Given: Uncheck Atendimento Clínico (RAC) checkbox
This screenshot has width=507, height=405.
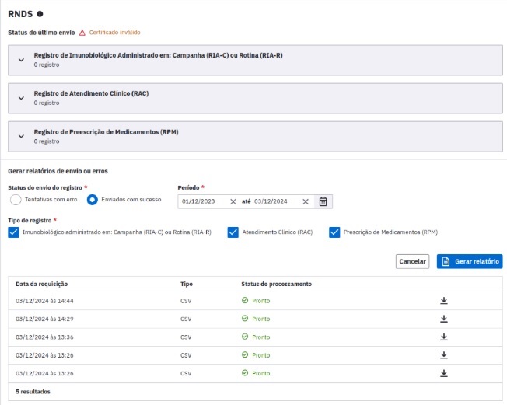Looking at the screenshot, I should 233,232.
